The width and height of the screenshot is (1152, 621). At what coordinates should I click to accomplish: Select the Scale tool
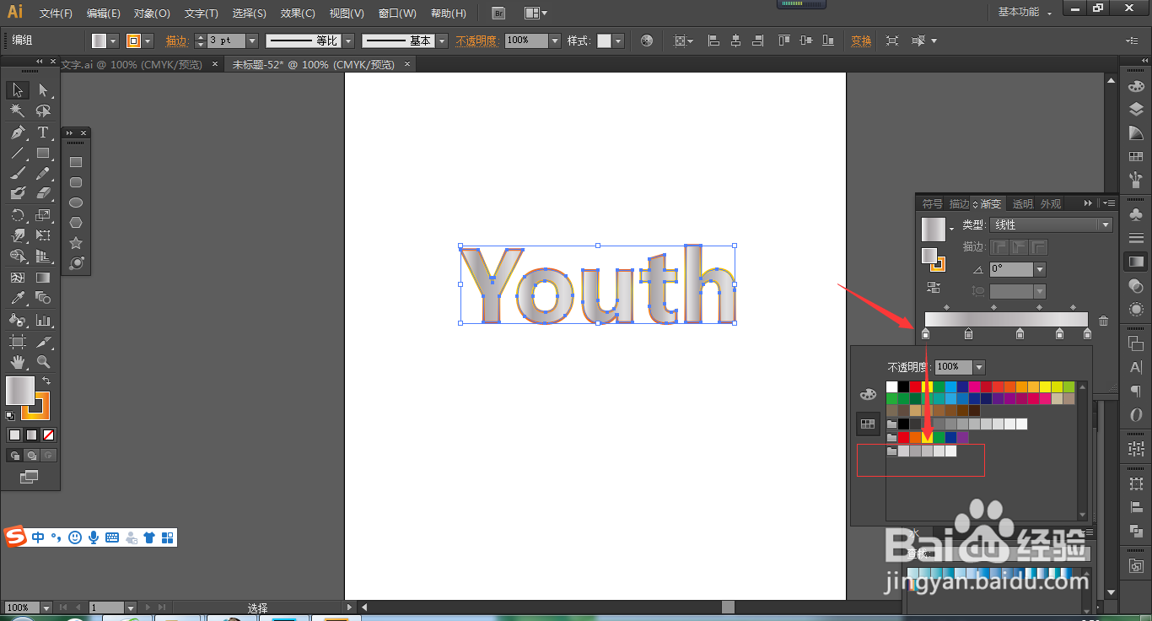coord(43,215)
